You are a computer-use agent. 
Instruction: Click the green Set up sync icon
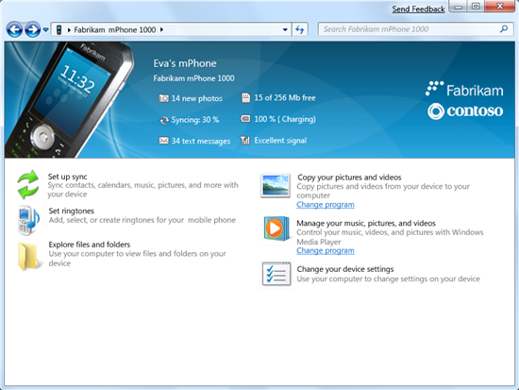[28, 184]
